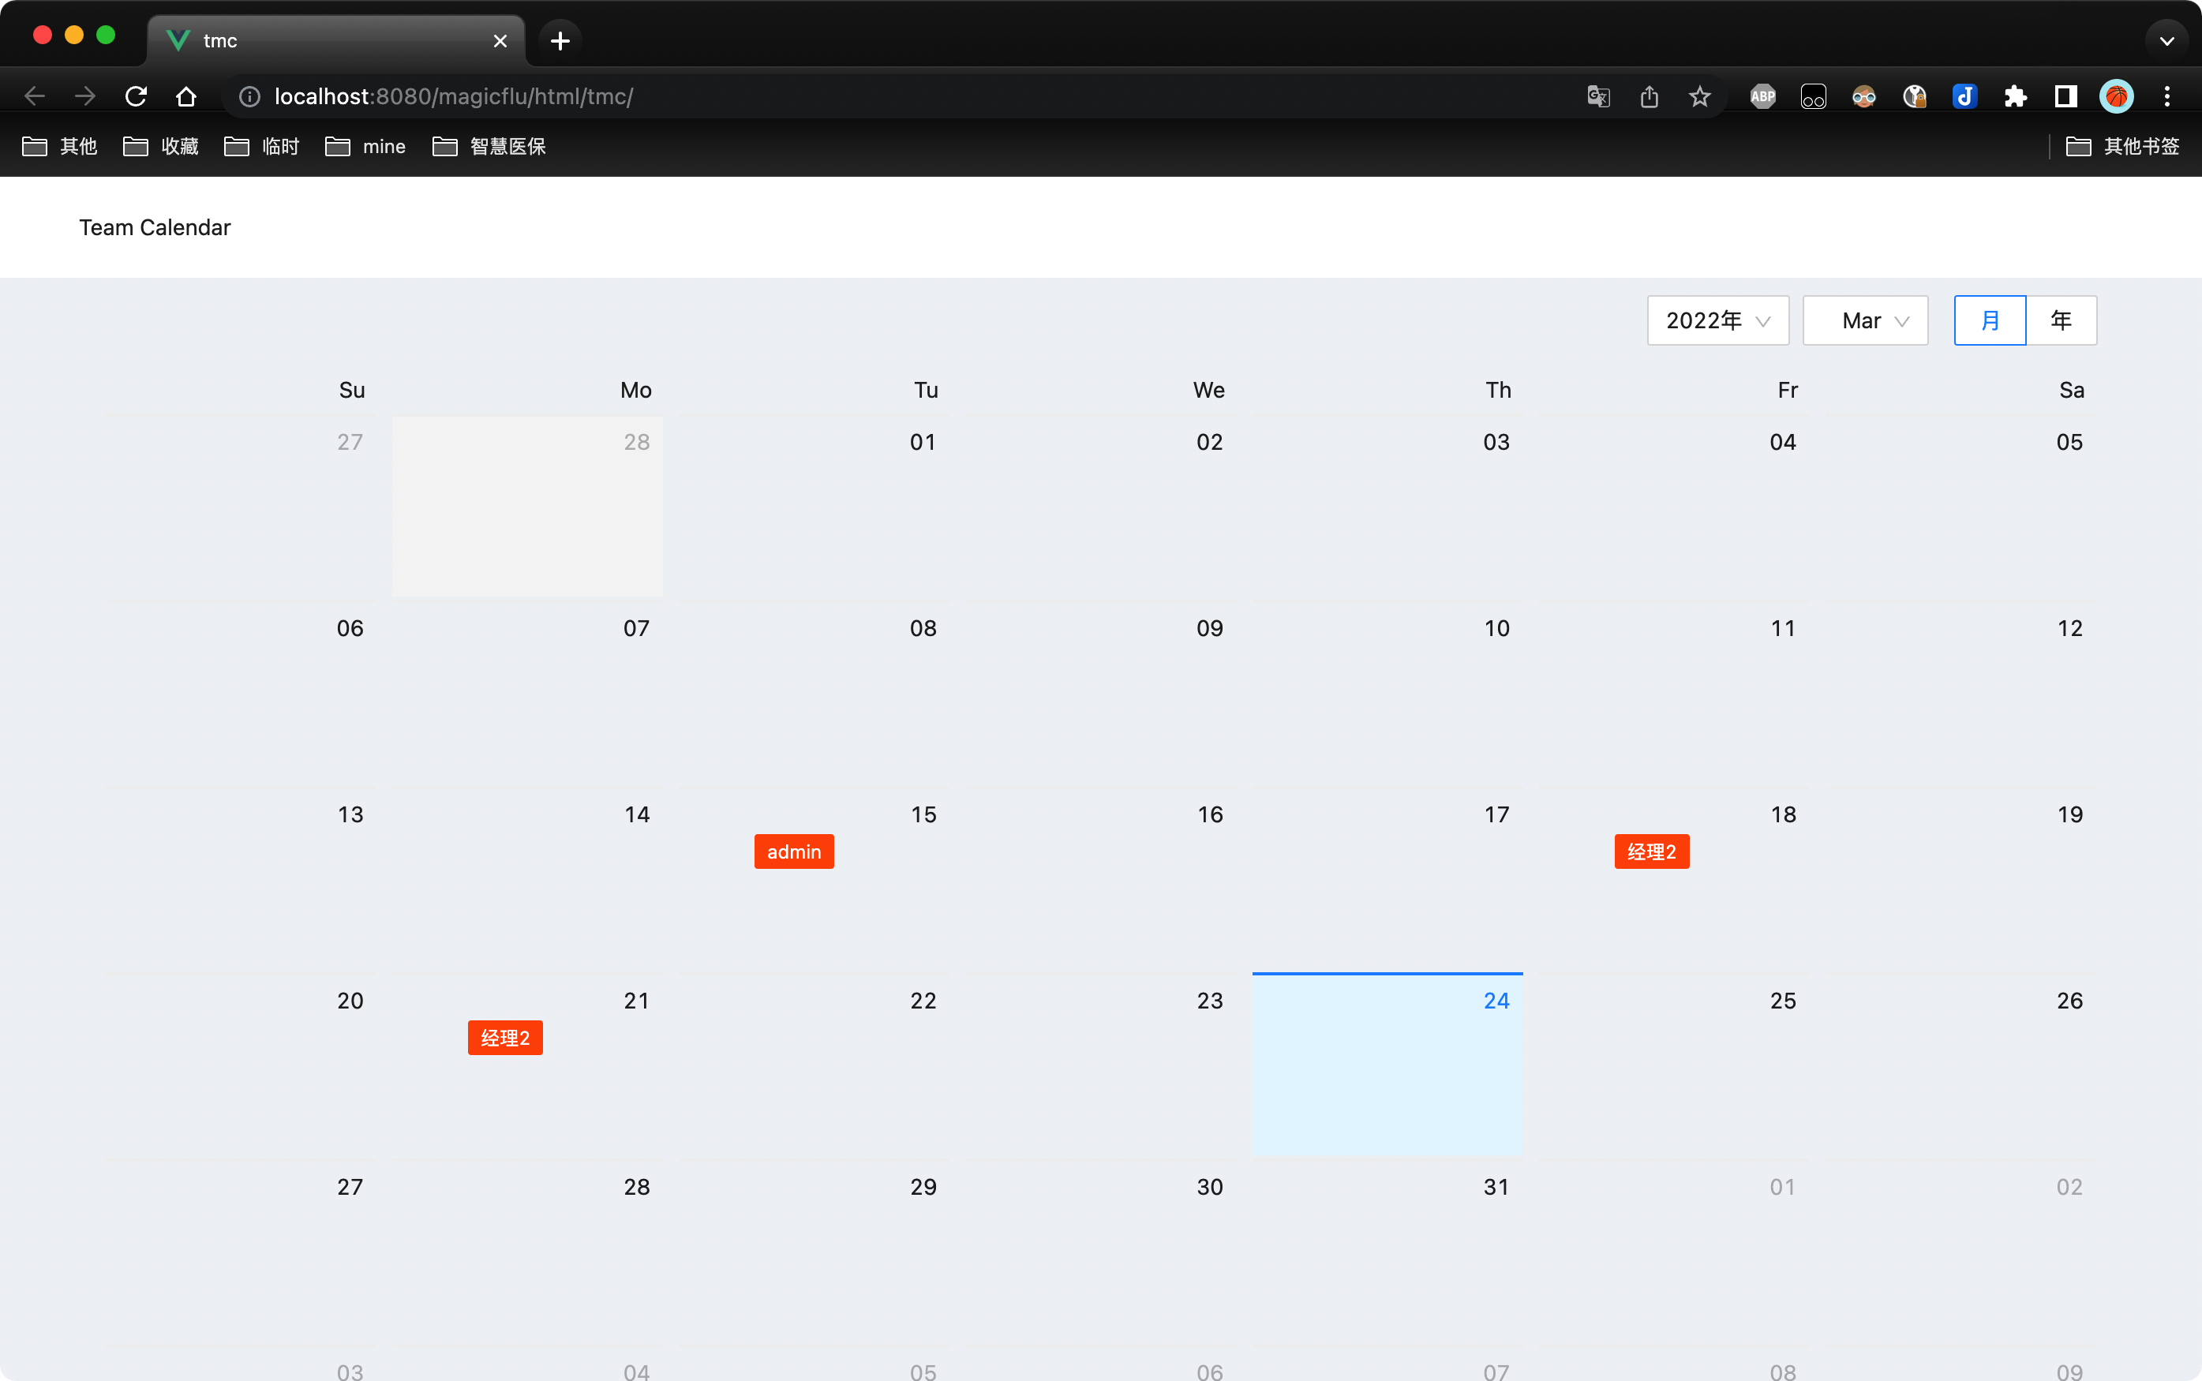Open the mine bookmarks folder
This screenshot has height=1381, width=2202.
click(365, 146)
